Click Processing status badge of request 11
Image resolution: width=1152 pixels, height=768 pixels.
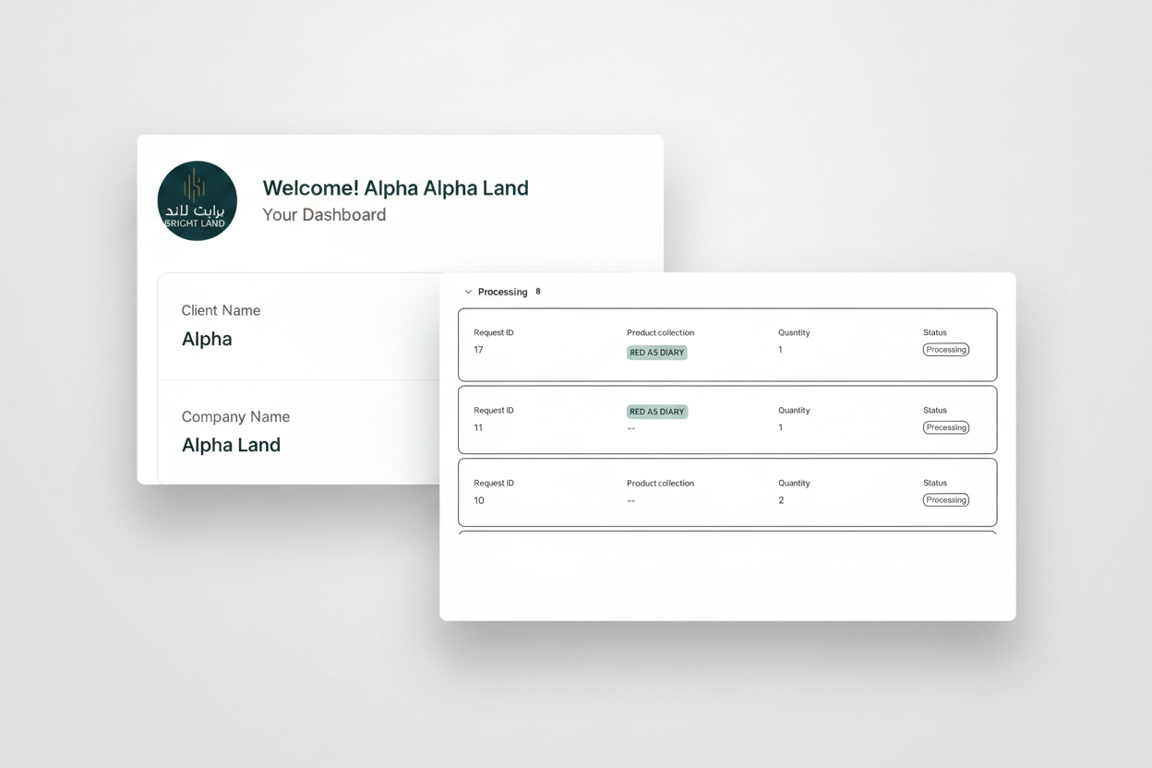[946, 427]
